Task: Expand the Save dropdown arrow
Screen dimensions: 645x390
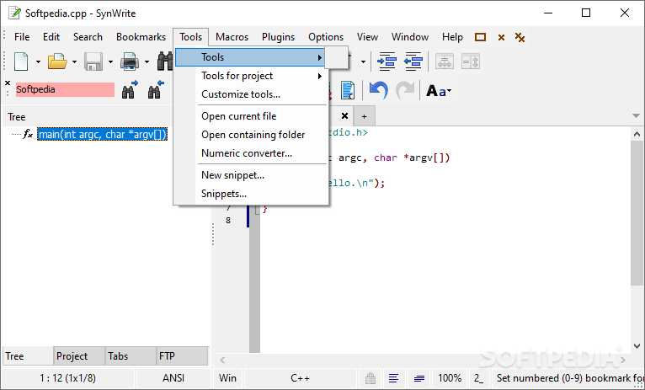Action: tap(110, 62)
